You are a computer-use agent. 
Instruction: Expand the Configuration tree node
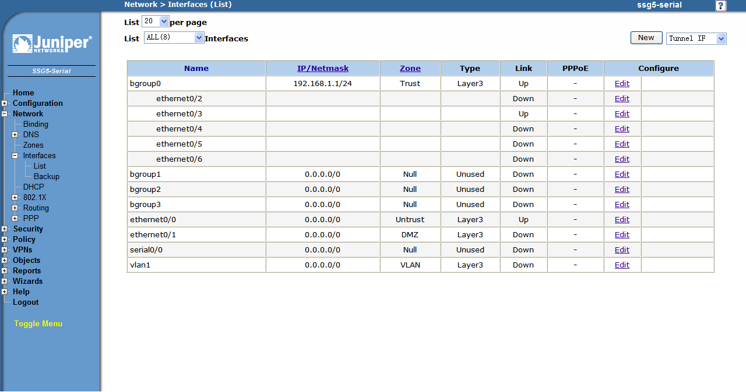5,104
